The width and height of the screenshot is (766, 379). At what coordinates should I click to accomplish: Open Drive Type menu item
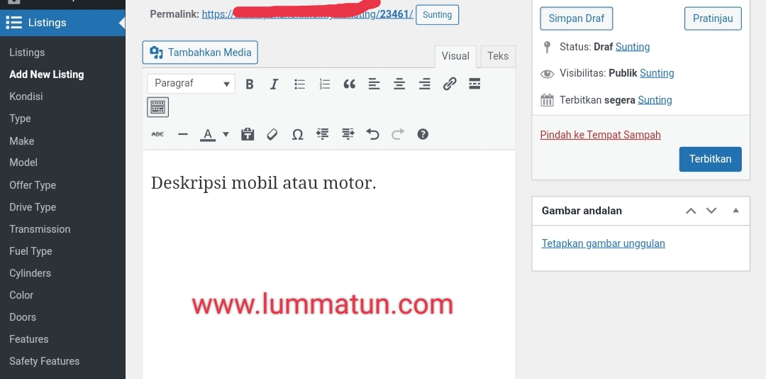coord(33,207)
